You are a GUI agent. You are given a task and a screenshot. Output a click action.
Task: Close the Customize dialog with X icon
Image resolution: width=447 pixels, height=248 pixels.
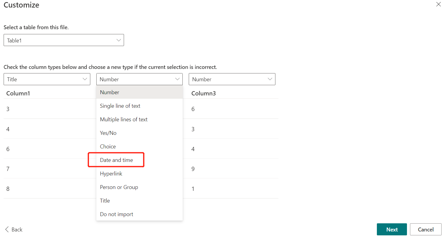pos(439,4)
